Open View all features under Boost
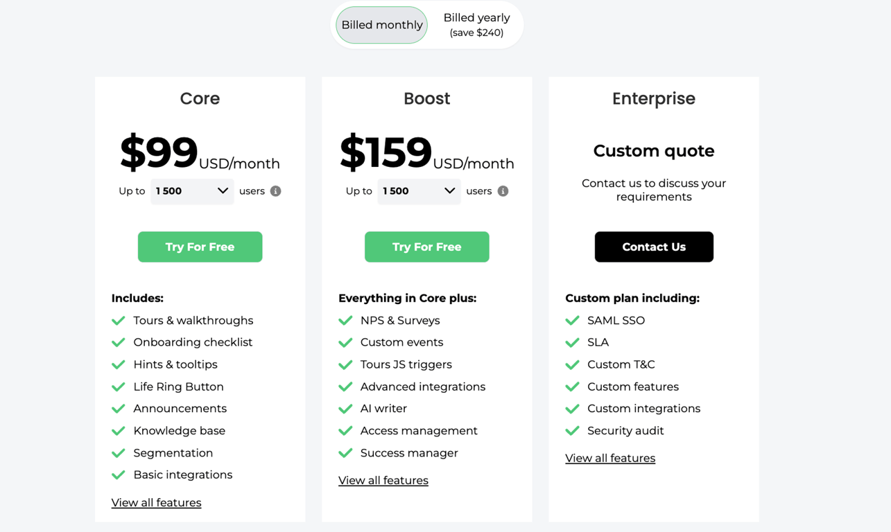This screenshot has height=532, width=891. point(383,481)
